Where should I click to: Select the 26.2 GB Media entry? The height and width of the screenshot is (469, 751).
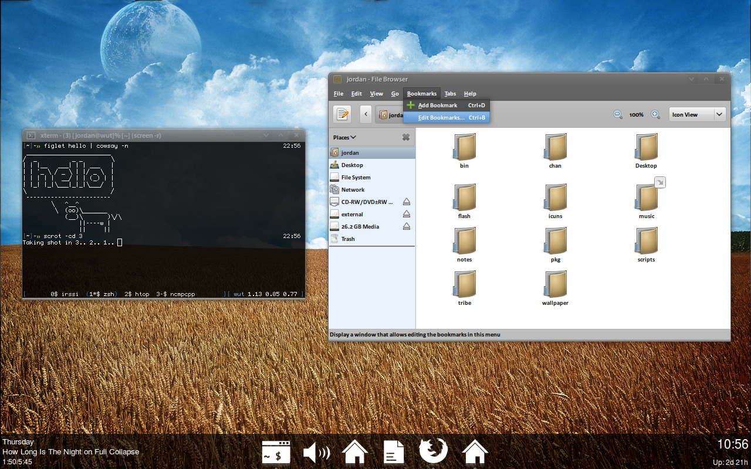click(x=372, y=227)
